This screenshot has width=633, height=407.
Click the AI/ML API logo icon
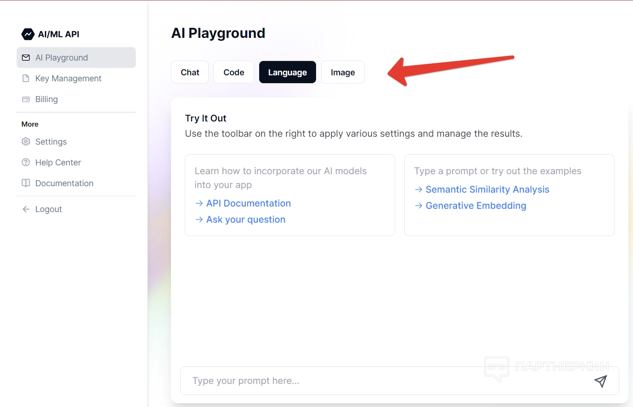click(x=28, y=34)
